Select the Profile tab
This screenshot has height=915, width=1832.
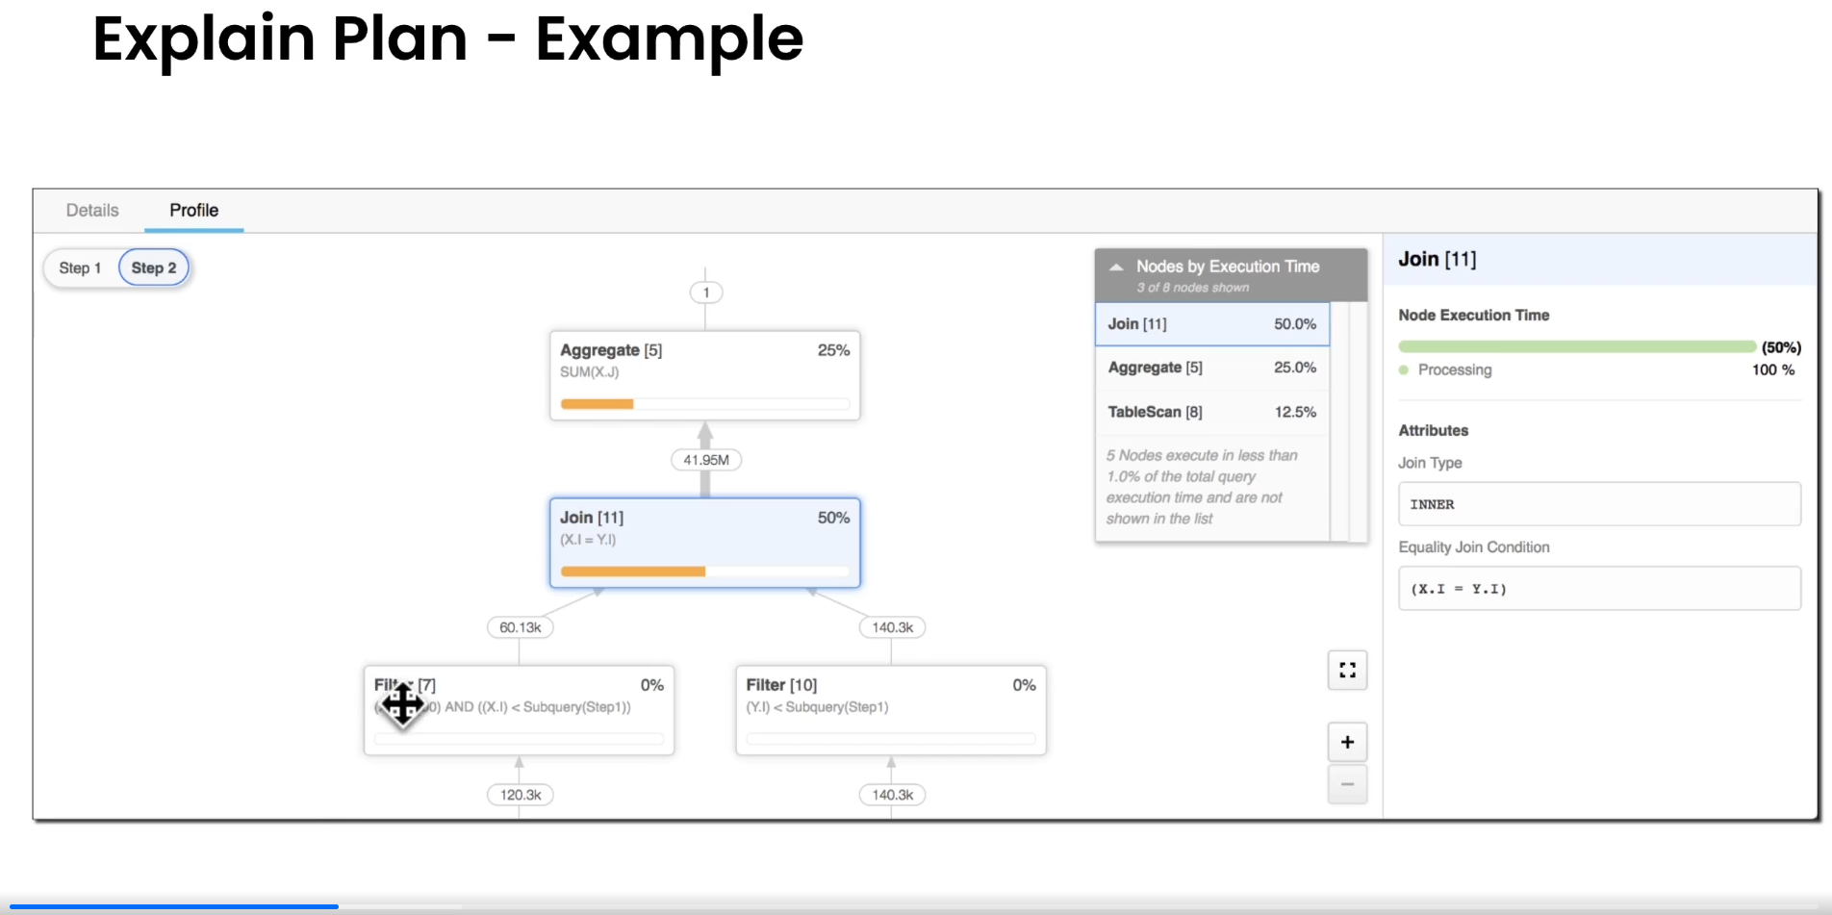click(193, 211)
